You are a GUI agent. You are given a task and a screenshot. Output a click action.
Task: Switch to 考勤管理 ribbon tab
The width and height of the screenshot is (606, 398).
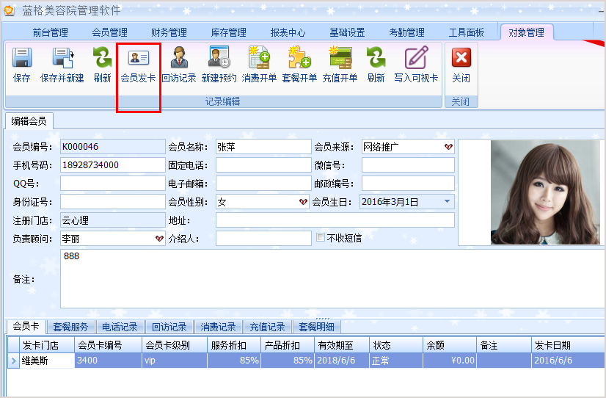406,32
